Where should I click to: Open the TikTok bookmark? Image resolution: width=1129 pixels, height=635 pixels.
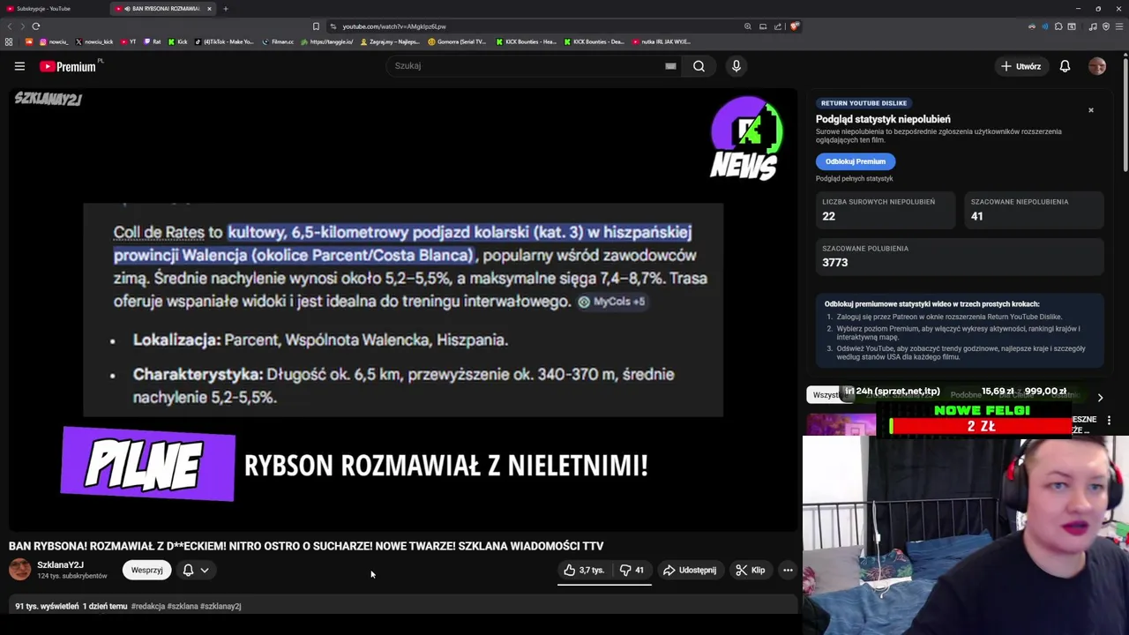pyautogui.click(x=224, y=41)
